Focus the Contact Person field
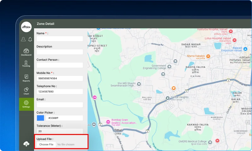 point(60,65)
